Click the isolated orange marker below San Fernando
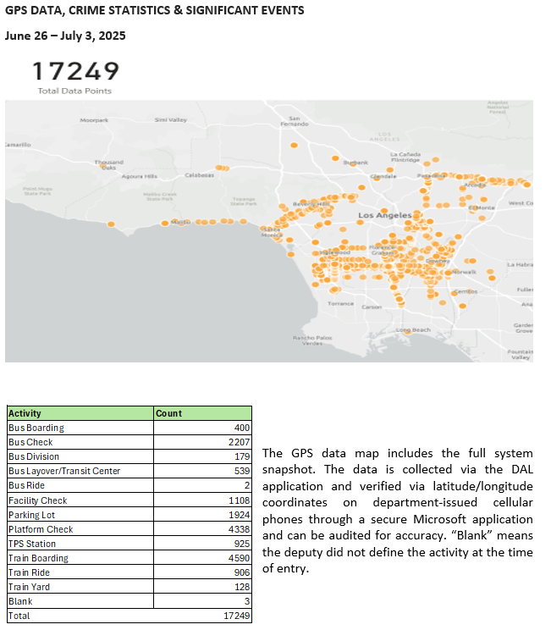 (x=294, y=146)
